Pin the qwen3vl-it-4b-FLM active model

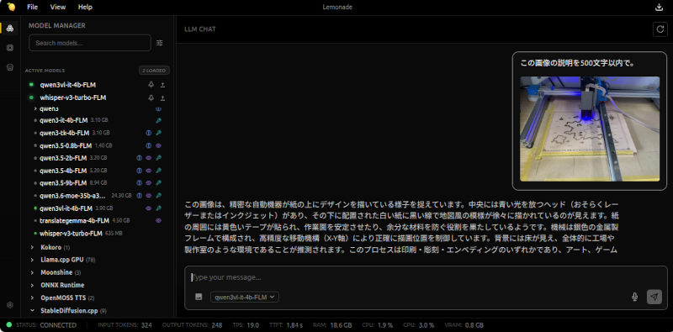click(x=151, y=85)
